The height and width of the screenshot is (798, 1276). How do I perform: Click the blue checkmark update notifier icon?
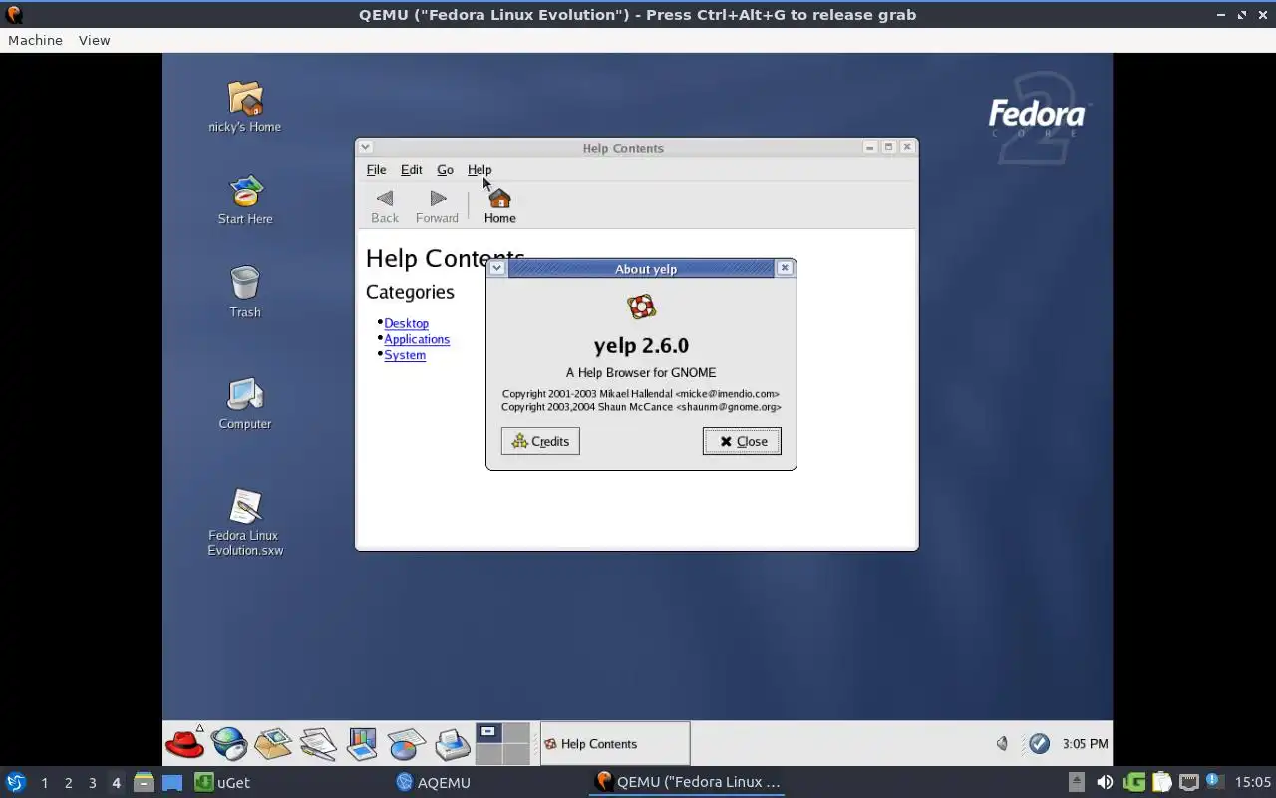[x=1039, y=743]
